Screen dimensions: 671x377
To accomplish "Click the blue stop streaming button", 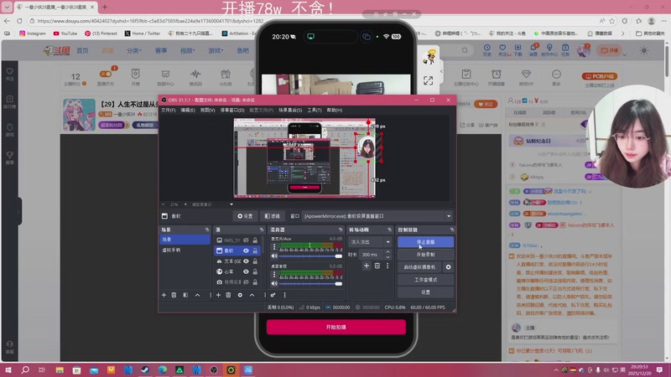I will [425, 242].
